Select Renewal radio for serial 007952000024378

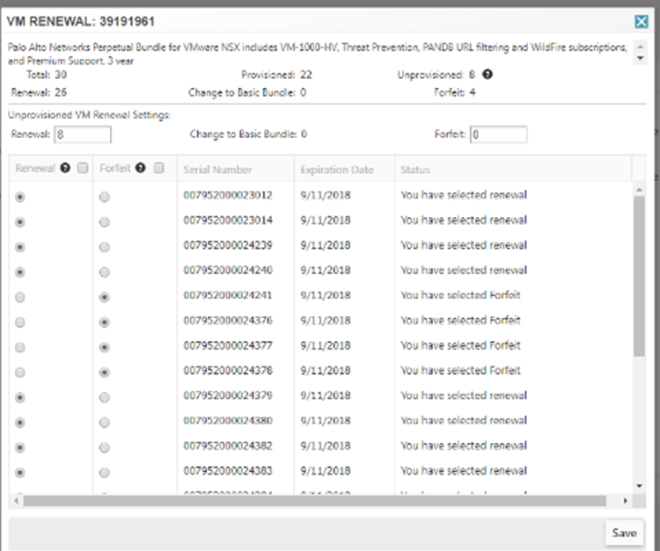[x=21, y=373]
